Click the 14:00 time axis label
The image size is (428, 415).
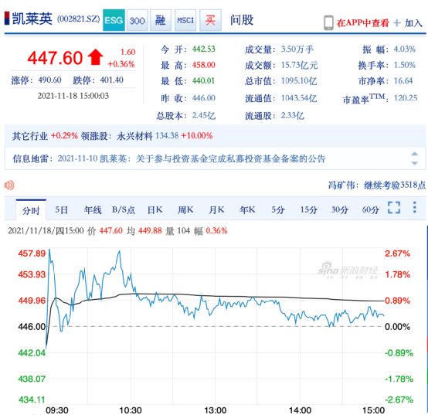click(300, 410)
